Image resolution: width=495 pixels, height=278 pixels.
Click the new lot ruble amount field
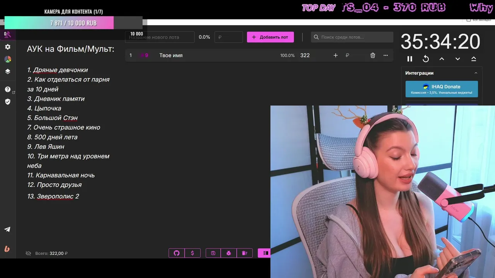[x=229, y=37]
